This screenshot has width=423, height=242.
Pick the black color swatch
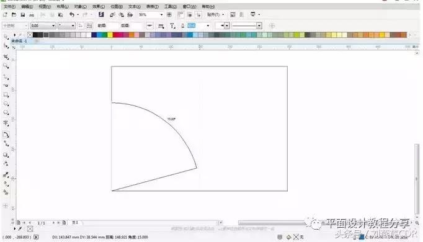coord(35,35)
